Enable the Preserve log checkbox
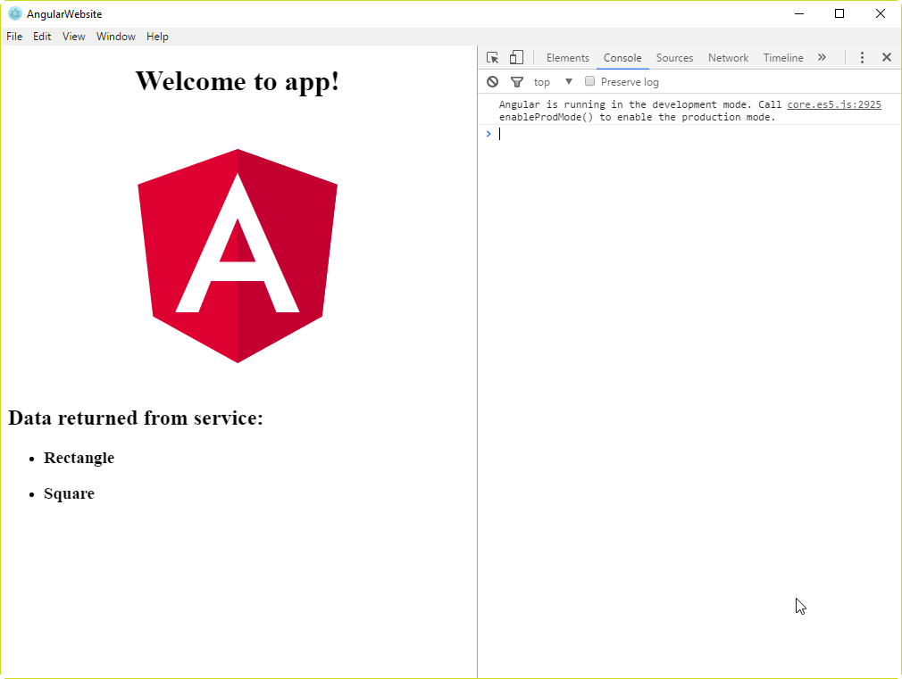The width and height of the screenshot is (902, 679). (x=589, y=81)
